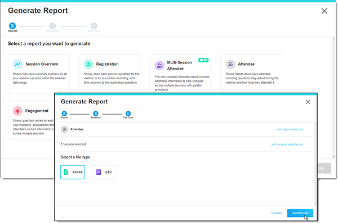Image resolution: width=338 pixels, height=223 pixels.
Task: Click the Engagement title text
Action: [x=37, y=111]
